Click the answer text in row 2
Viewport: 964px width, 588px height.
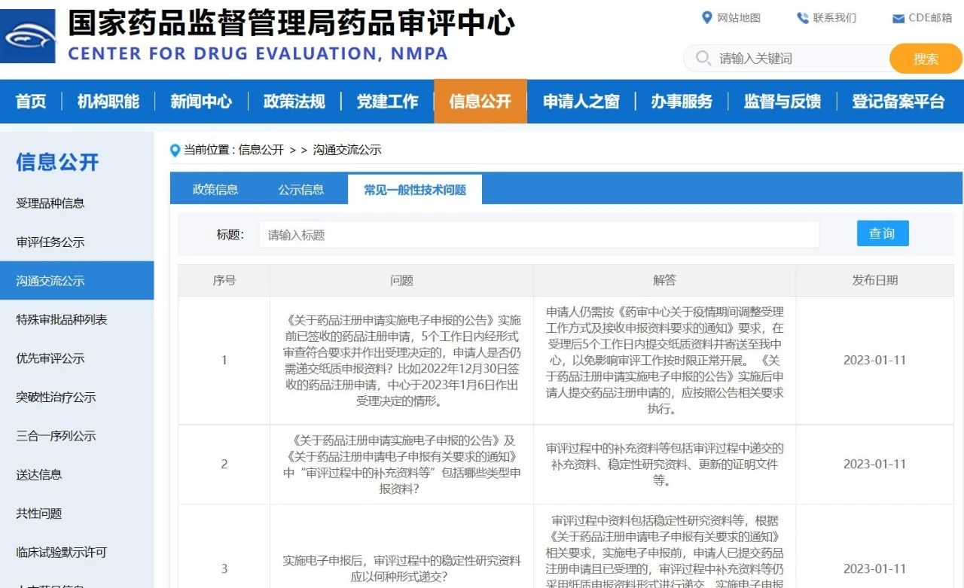664,465
